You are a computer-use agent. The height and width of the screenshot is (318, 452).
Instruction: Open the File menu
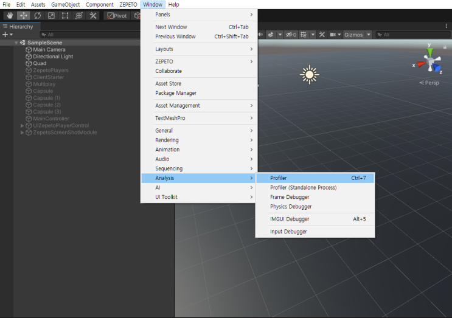point(6,5)
